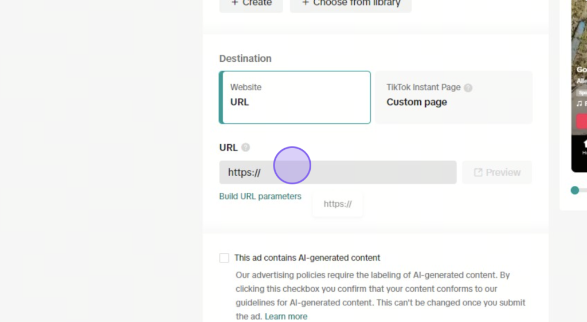Enable the AI-generated content checkbox
The height and width of the screenshot is (322, 587).
224,258
